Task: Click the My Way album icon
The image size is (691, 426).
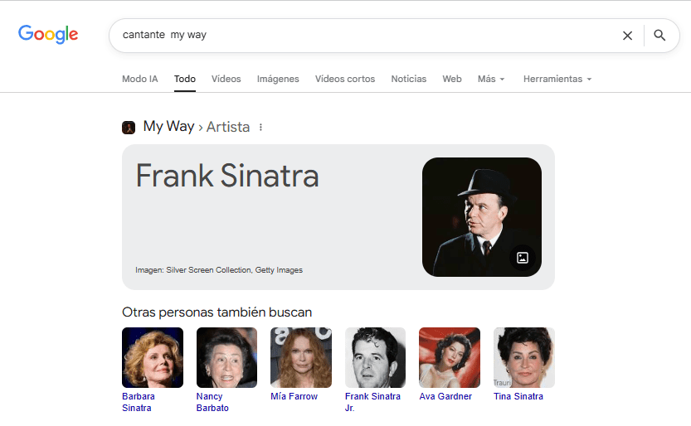Action: point(129,128)
